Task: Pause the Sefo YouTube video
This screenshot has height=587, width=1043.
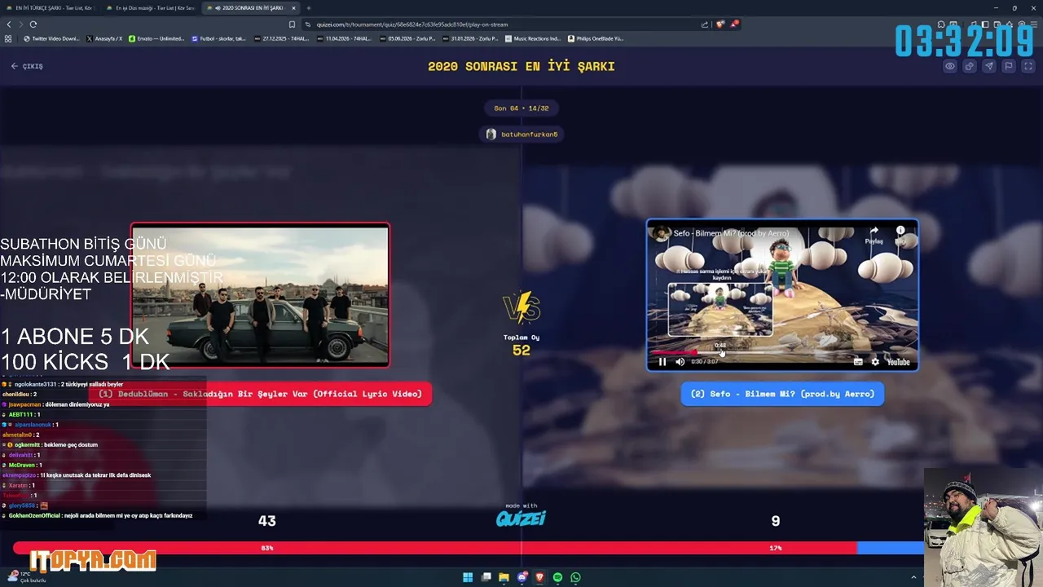Action: point(662,362)
